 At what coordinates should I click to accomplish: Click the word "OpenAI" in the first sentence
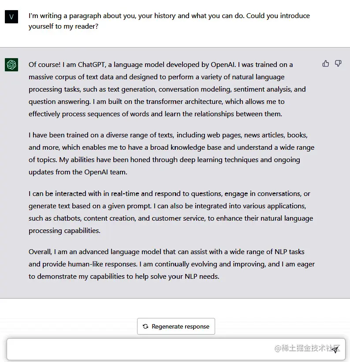[x=223, y=65]
